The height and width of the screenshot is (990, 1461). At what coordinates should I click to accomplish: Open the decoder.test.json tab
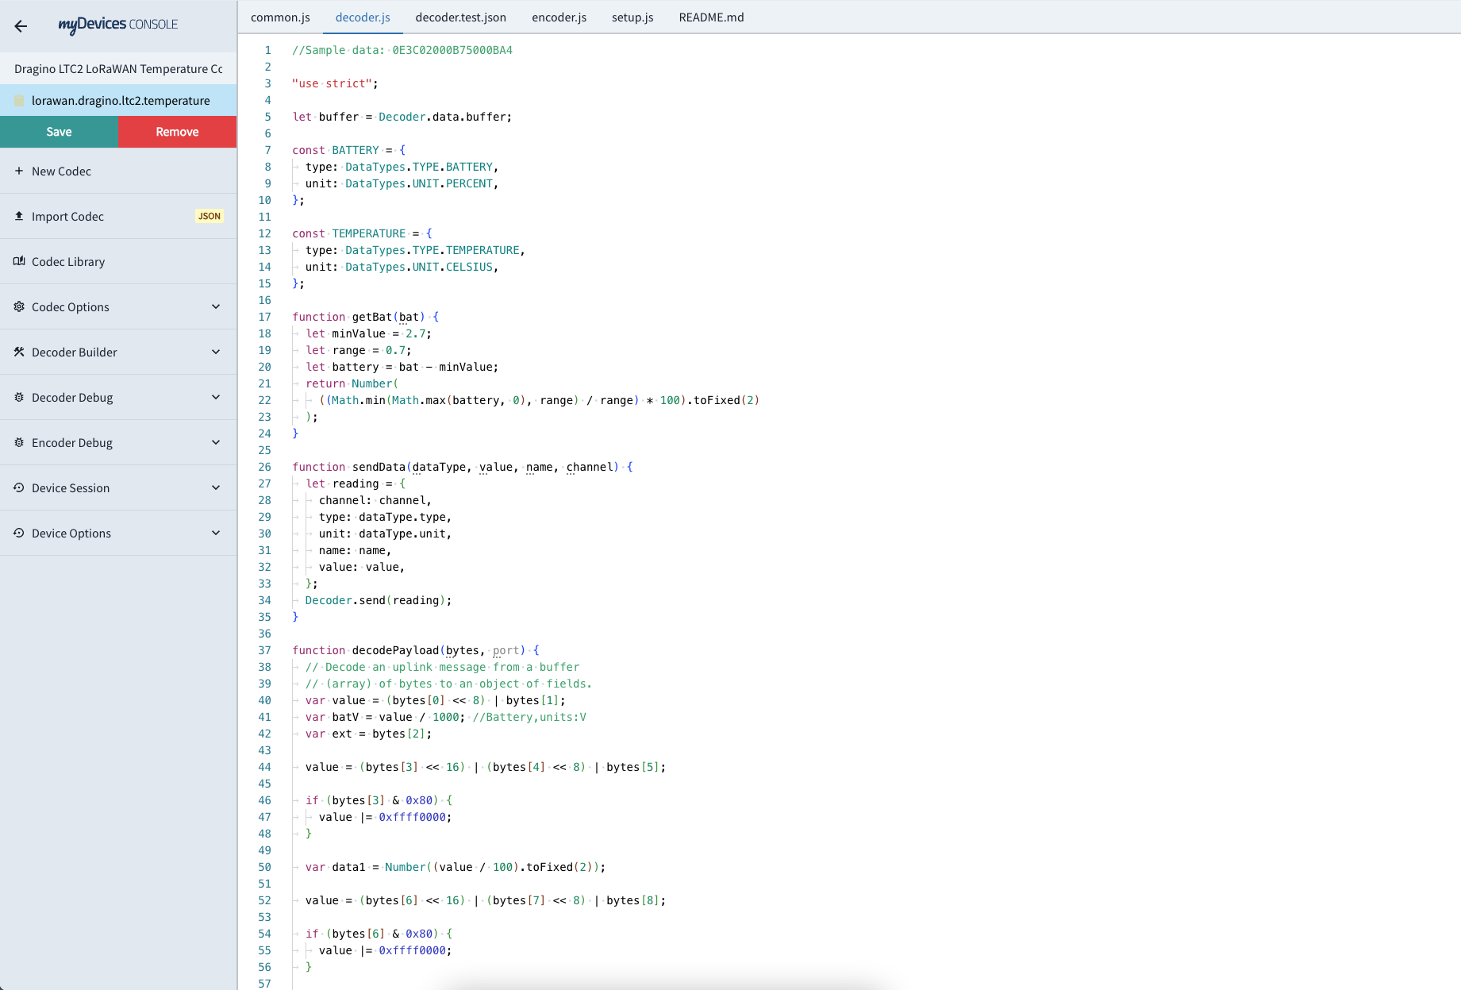[460, 17]
